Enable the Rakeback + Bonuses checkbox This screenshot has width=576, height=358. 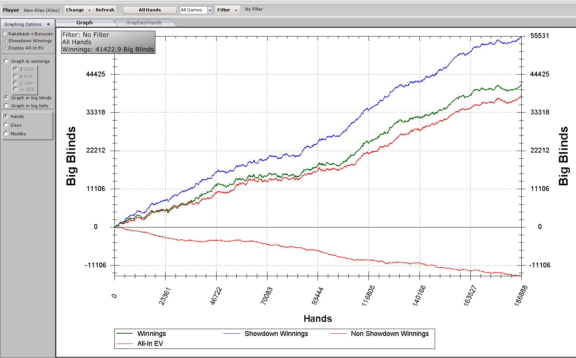point(5,34)
